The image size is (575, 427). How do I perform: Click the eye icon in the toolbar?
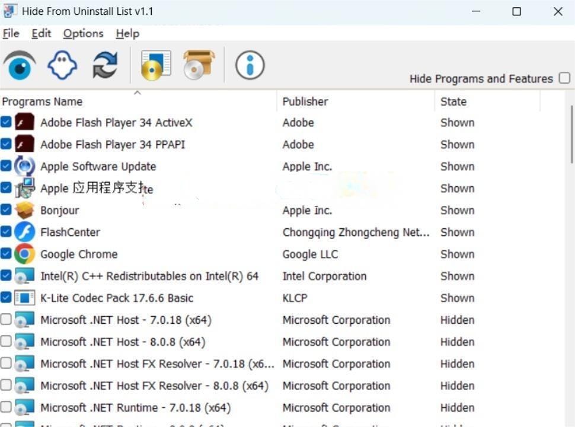(20, 65)
